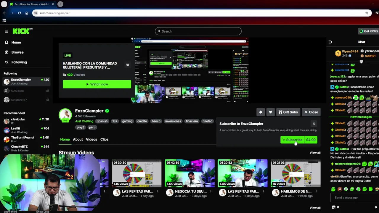
Task: Open options menu for NEGOCIA TU DEU... video
Action: pos(211,192)
